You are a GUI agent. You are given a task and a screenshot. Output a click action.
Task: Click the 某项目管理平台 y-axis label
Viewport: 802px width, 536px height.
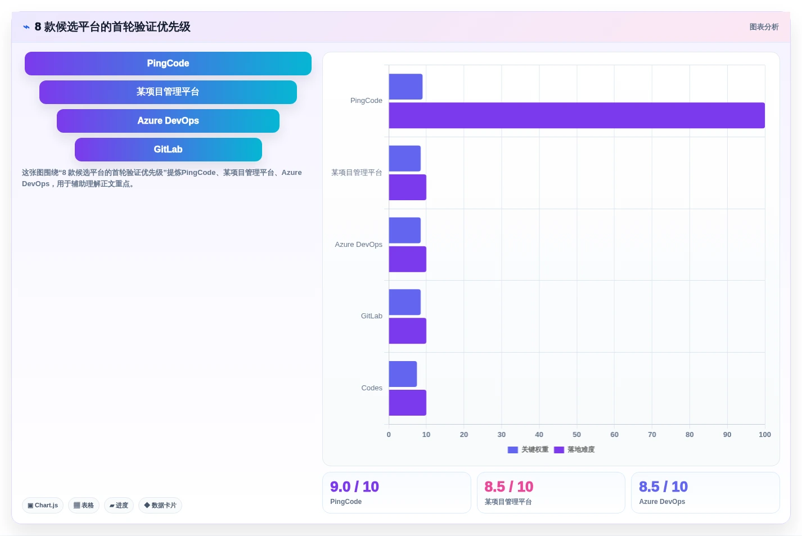point(357,173)
